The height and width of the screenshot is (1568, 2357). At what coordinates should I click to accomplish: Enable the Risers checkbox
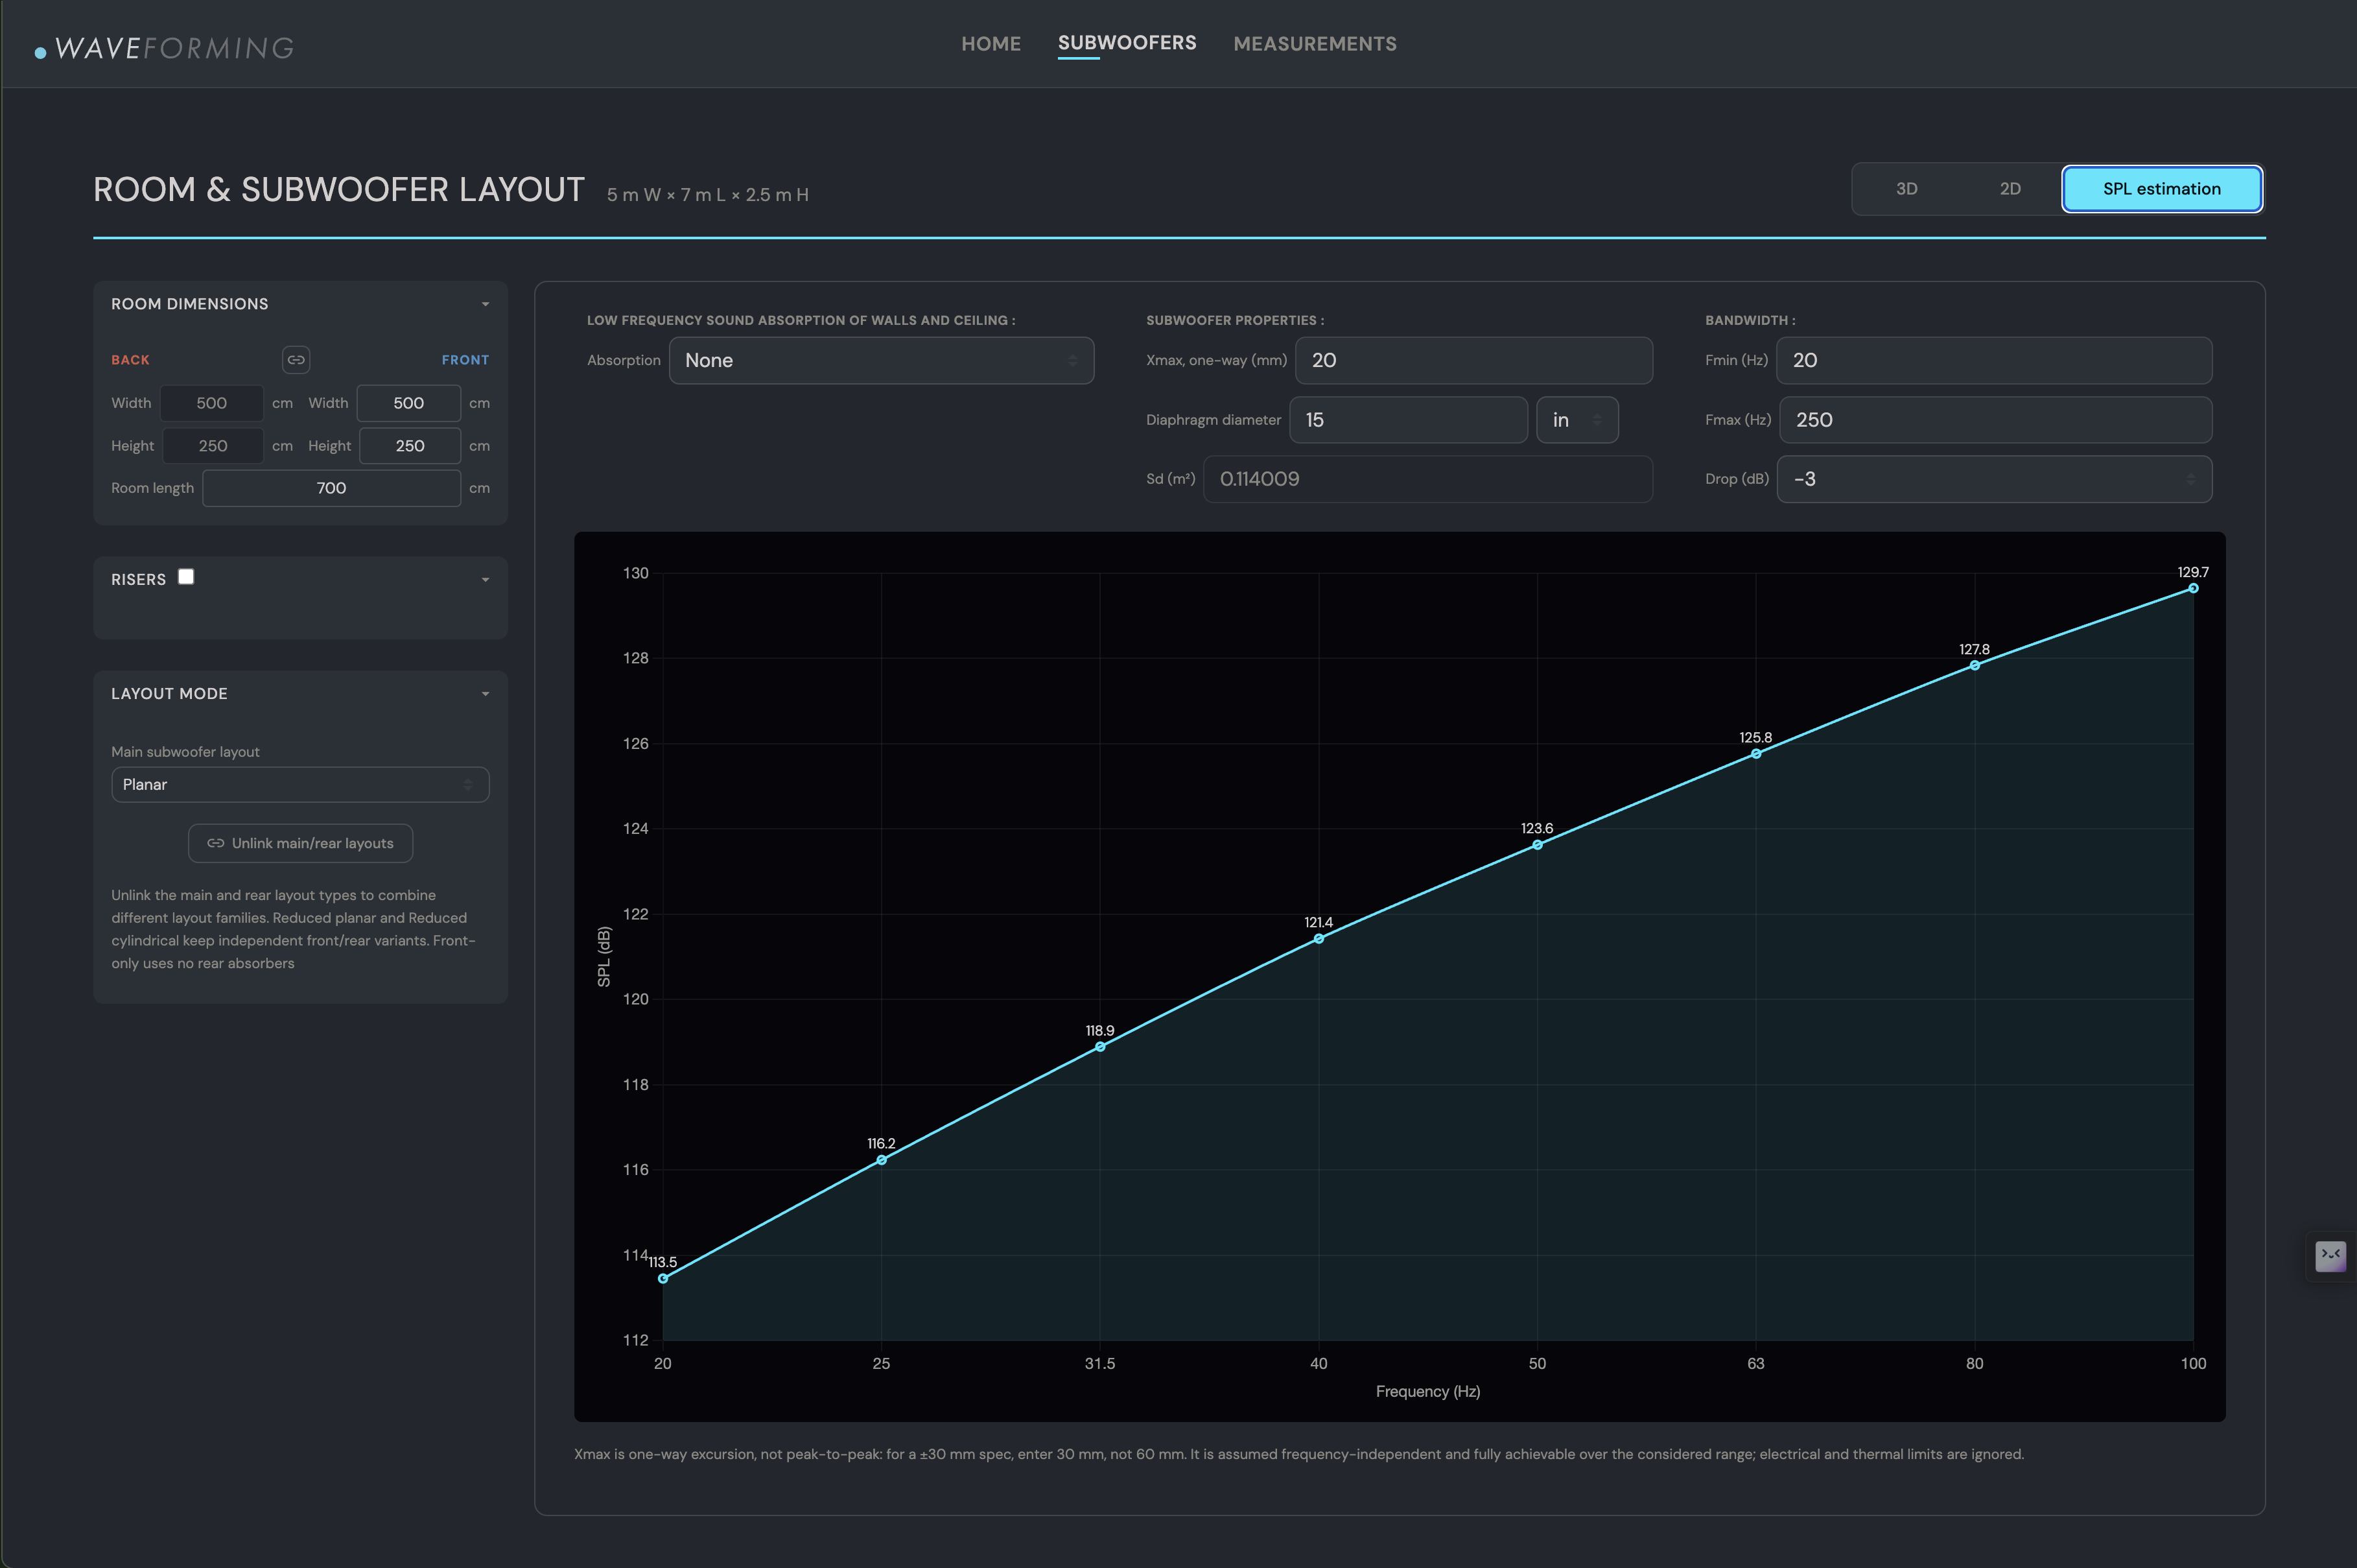click(186, 576)
